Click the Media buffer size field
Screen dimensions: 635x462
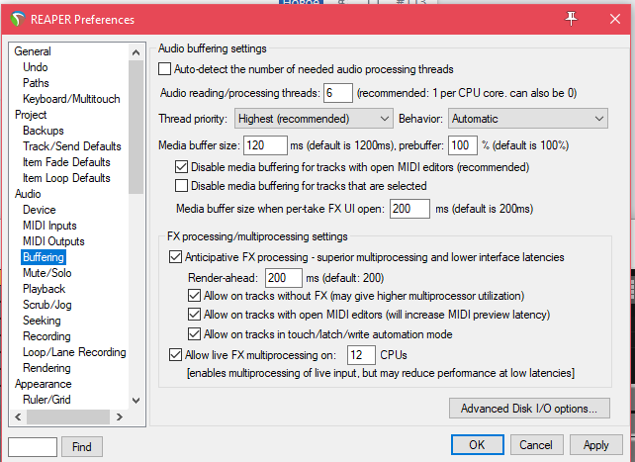click(265, 145)
